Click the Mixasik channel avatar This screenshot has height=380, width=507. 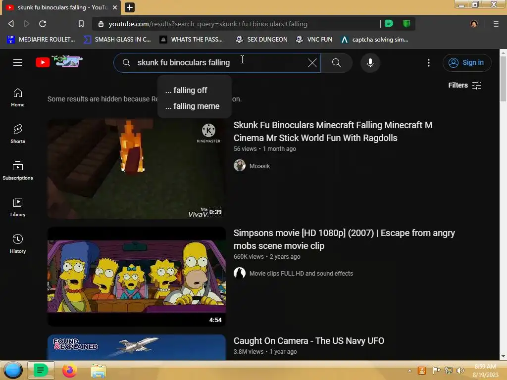[240, 165]
